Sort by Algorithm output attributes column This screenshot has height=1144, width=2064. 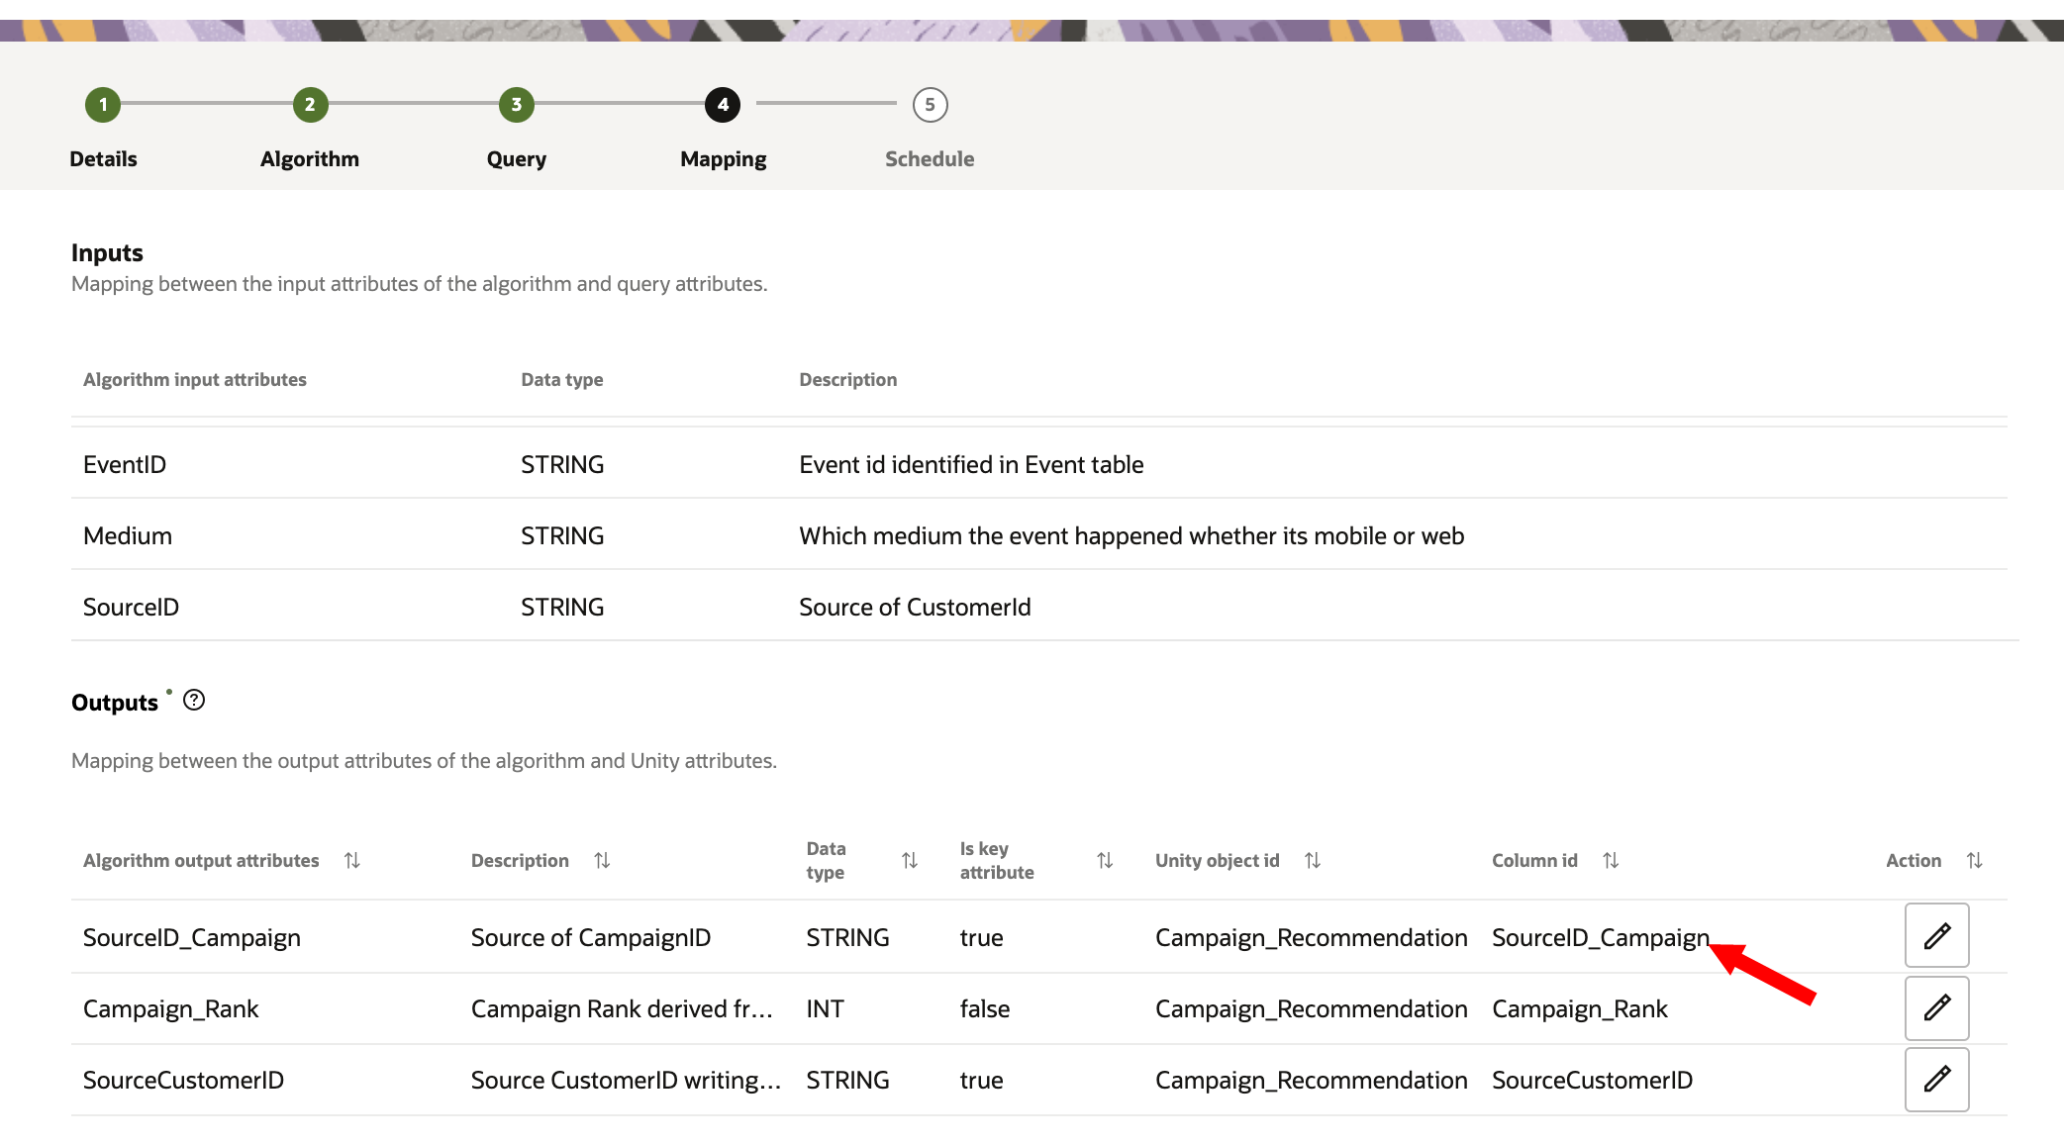click(x=352, y=861)
